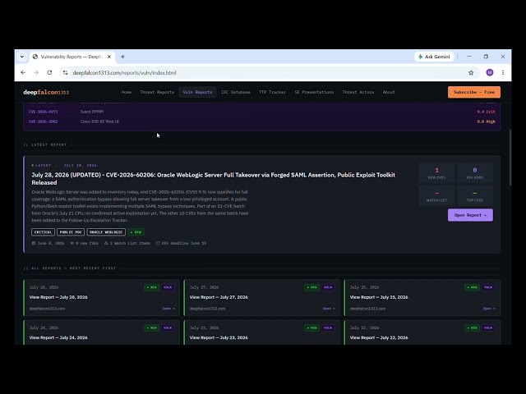This screenshot has width=526, height=394.
Task: Open the TTP Tracker nav item
Action: point(272,92)
